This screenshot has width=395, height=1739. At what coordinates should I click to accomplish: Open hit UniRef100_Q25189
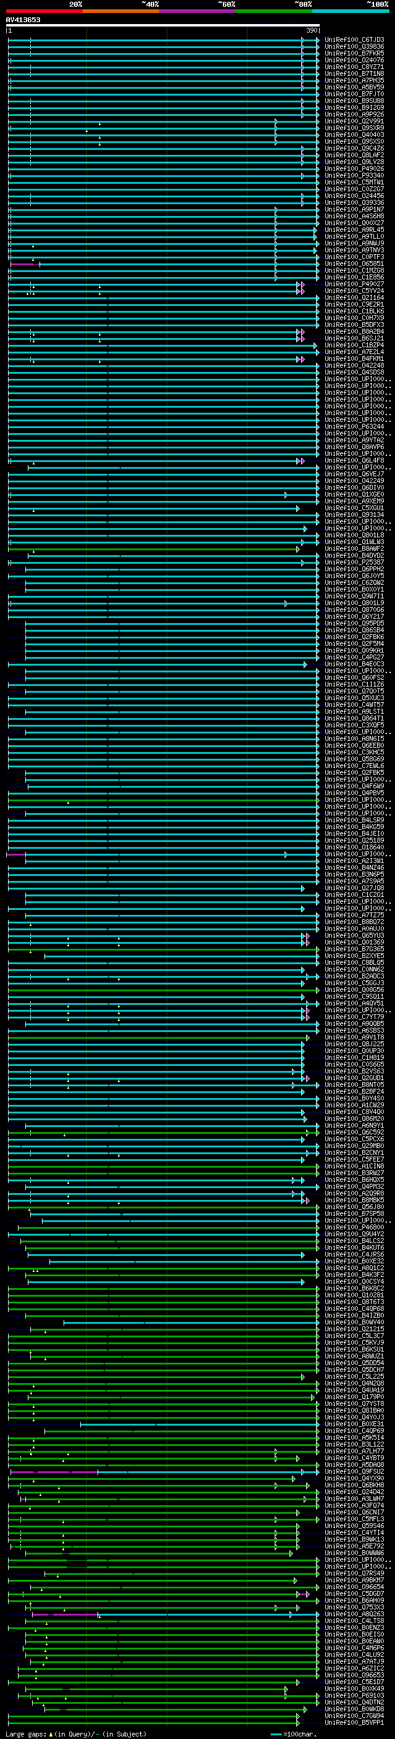click(x=354, y=840)
